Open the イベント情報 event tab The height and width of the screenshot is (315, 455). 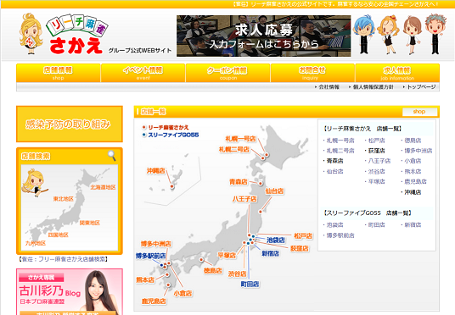[x=143, y=73]
